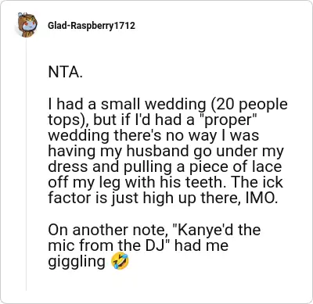Click the phrase "Kanye'd the" in the comment
The image size is (313, 304).
tap(217, 230)
